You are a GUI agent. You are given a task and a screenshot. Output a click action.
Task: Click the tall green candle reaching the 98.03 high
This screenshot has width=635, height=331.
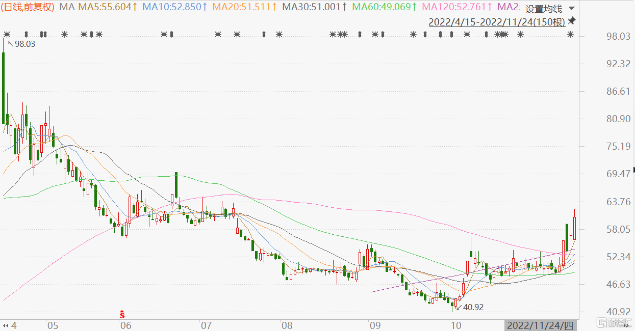click(3, 88)
